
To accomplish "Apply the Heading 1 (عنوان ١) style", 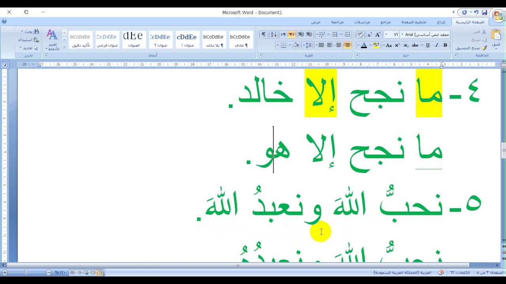I will (187, 40).
